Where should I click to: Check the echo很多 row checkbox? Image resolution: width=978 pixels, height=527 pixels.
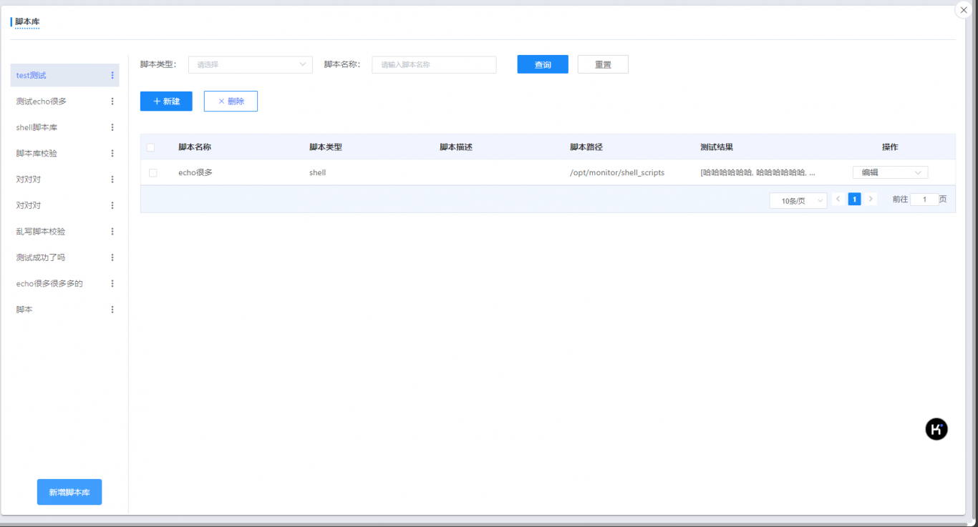point(153,173)
